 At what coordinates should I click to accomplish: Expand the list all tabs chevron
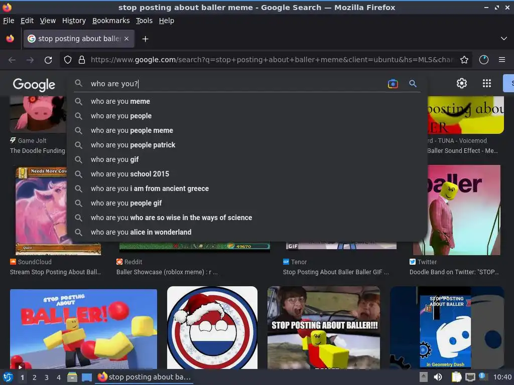click(x=504, y=39)
